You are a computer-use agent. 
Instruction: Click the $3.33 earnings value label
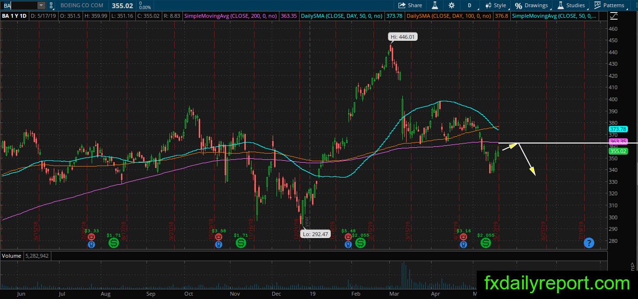coord(92,231)
